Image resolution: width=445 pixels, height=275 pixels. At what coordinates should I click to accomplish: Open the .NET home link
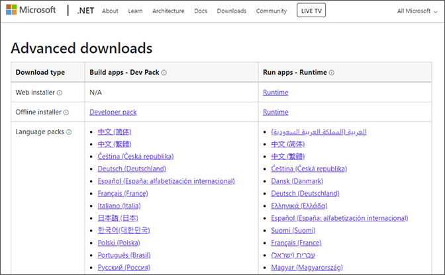tap(86, 11)
